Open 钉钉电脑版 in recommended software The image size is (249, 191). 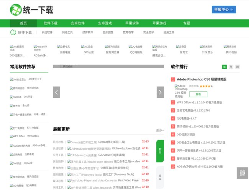(24, 128)
